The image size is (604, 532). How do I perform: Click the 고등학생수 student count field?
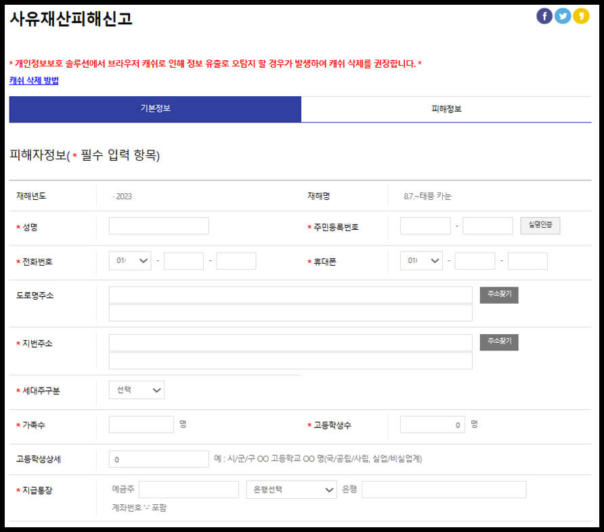pyautogui.click(x=432, y=424)
